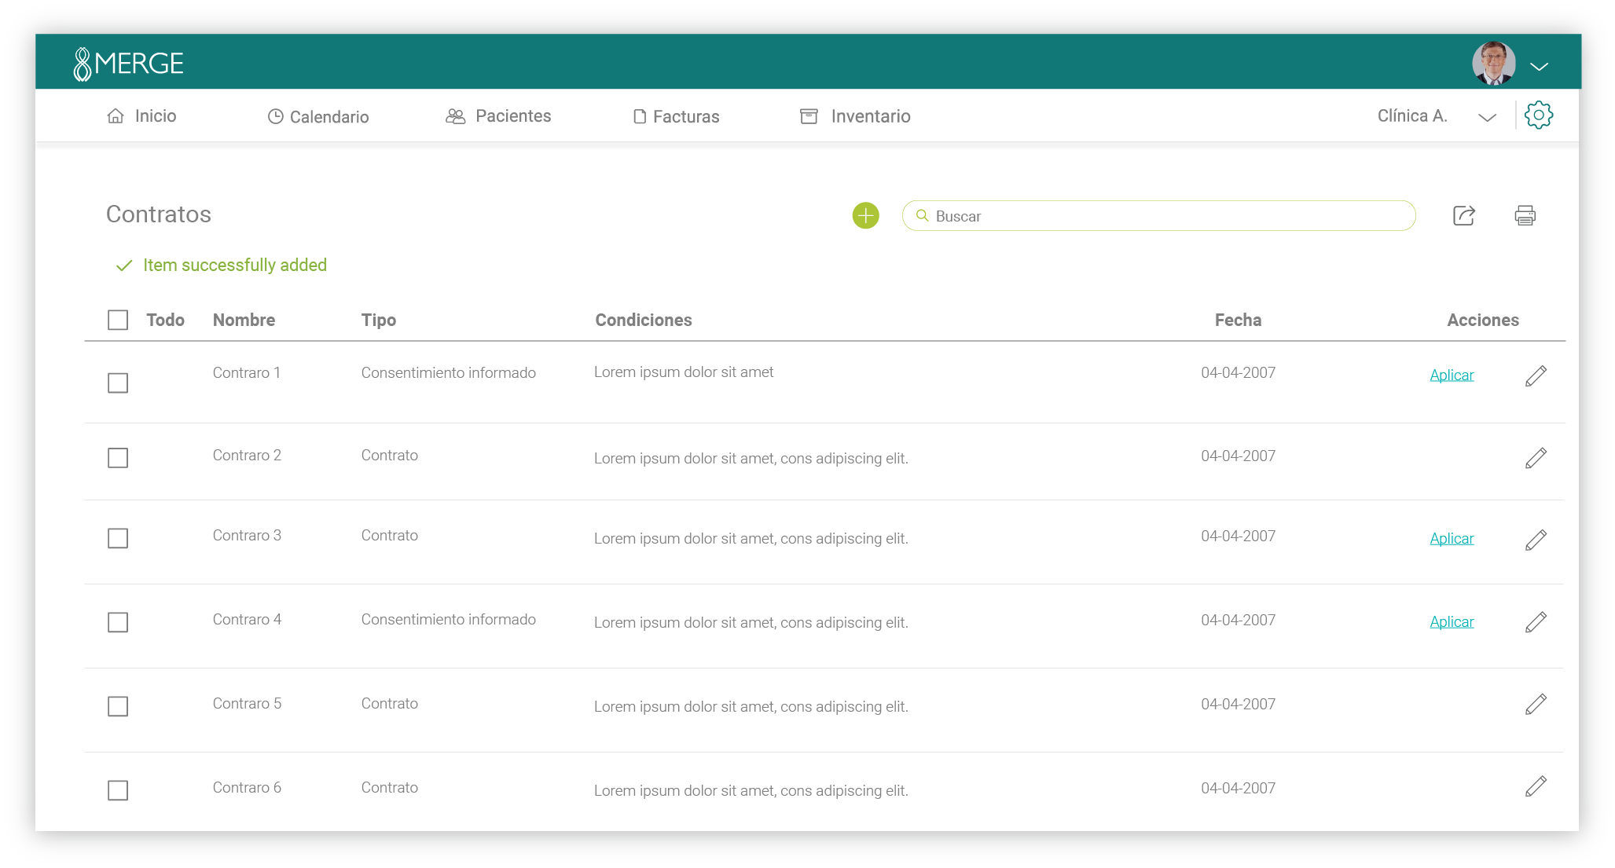Image resolution: width=1615 pixels, height=868 pixels.
Task: Click the printer icon
Action: click(1525, 215)
